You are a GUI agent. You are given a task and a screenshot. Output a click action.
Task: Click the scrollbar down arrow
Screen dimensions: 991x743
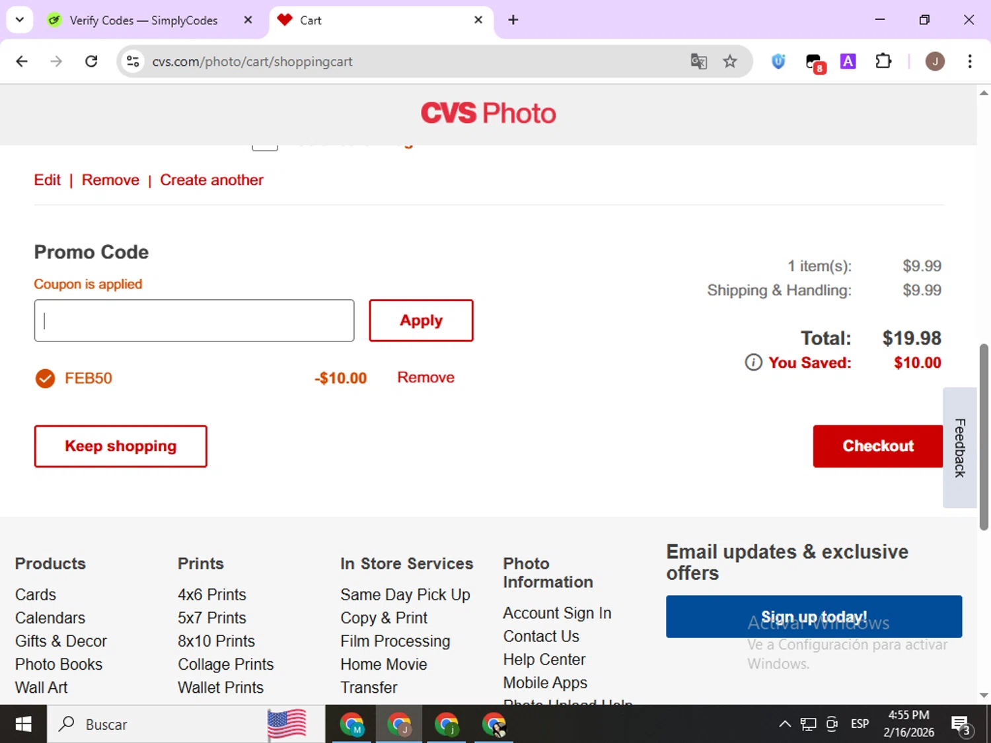984,695
